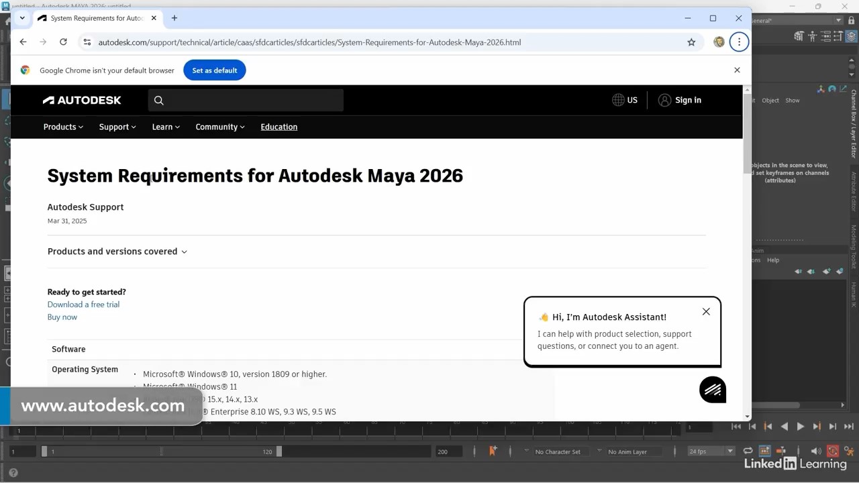Dismiss the default browser notification bar
Screen dimensions: 859x483
click(737, 70)
